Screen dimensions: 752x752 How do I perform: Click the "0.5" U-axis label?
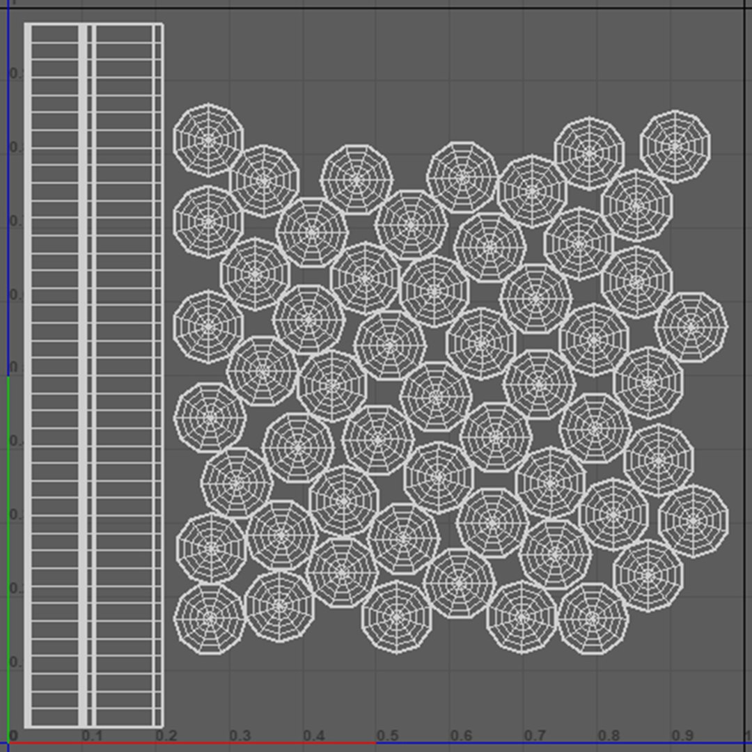tap(388, 735)
